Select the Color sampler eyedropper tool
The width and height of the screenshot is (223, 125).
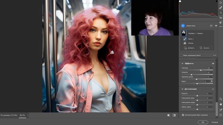[x=221, y=110]
